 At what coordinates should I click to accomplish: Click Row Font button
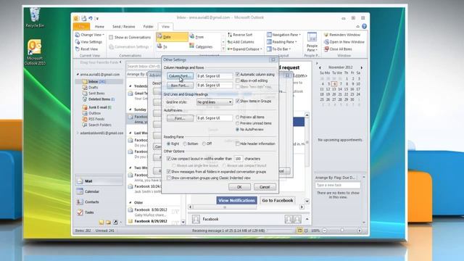coord(180,86)
